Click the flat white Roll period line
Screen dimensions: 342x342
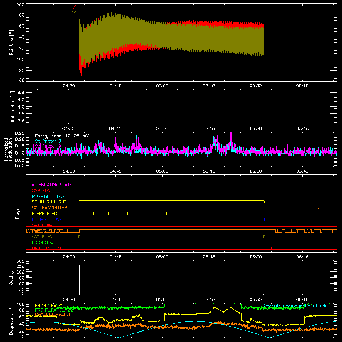181,103
